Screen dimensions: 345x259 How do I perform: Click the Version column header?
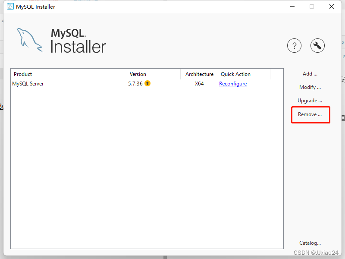154,74
